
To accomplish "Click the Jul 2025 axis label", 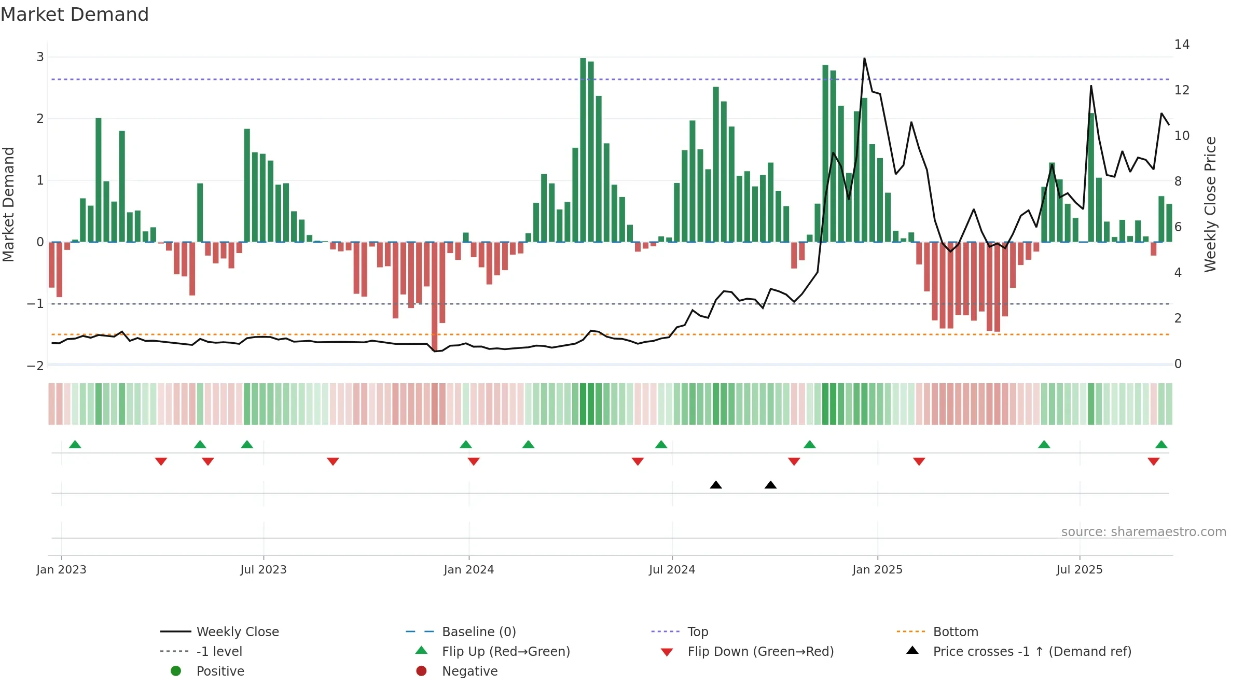I will pyautogui.click(x=1080, y=569).
